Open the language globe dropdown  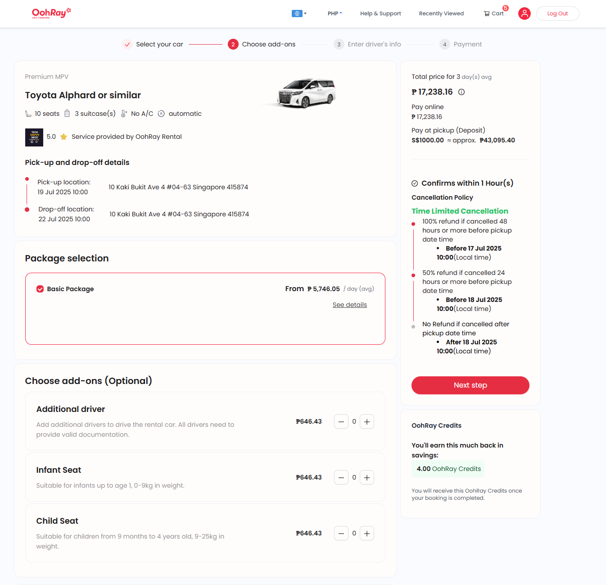299,14
